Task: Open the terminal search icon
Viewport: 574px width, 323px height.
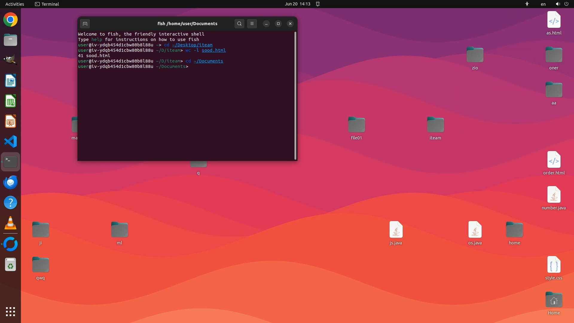Action: pyautogui.click(x=239, y=24)
